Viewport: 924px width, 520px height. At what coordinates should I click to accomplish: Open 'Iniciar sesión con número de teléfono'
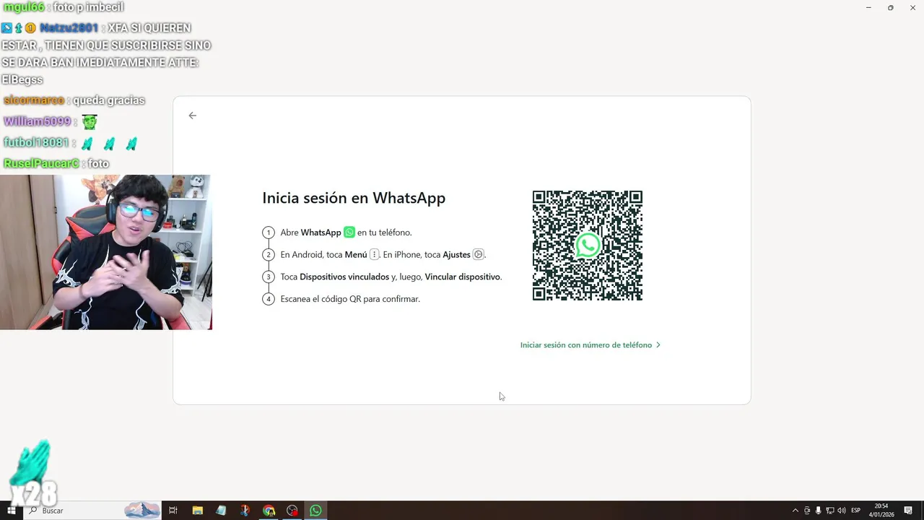point(590,345)
